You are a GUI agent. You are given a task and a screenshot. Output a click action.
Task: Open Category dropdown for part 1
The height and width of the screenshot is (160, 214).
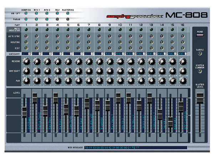pos(26,54)
